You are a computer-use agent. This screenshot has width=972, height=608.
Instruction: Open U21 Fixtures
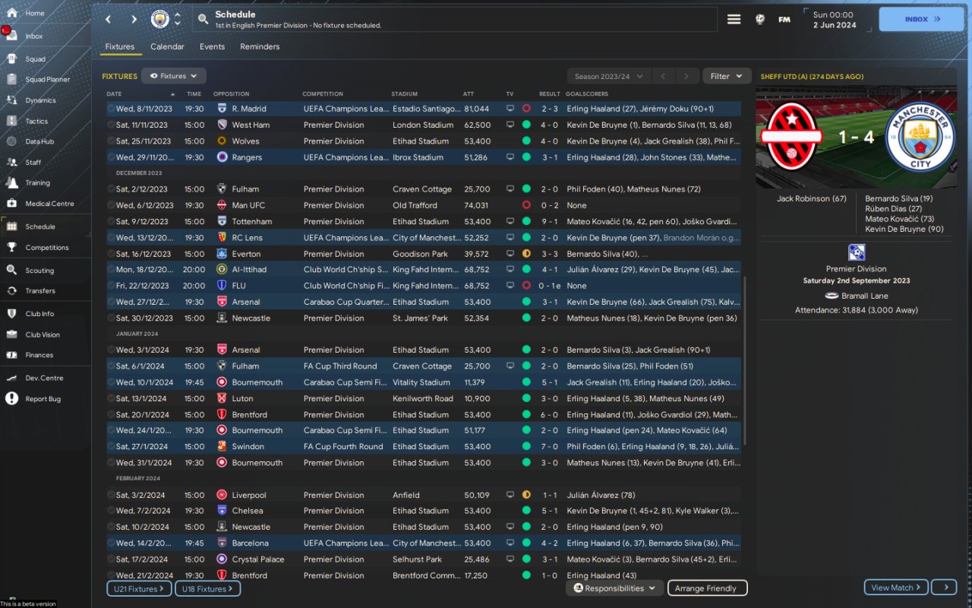point(139,589)
